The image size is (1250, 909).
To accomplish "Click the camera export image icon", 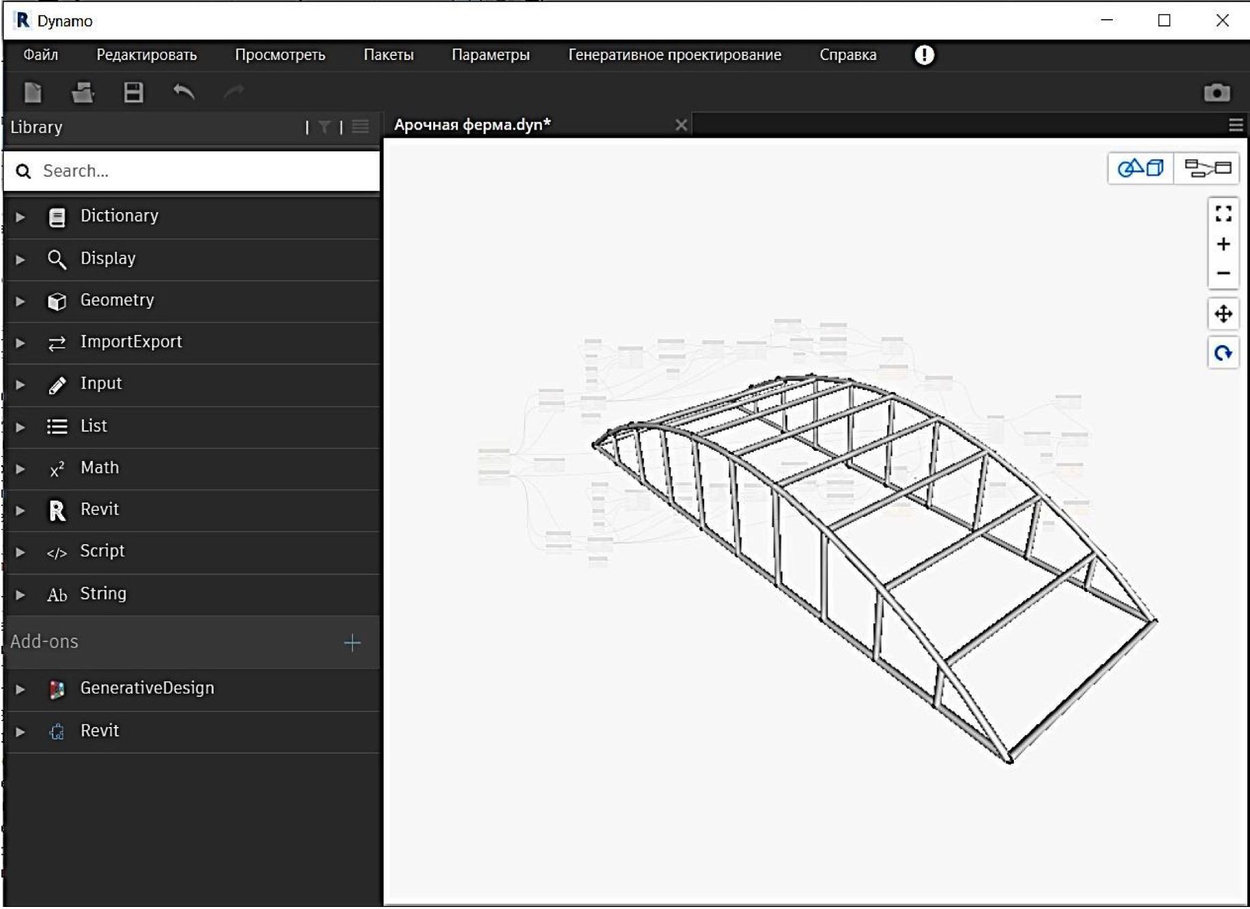I will coord(1216,93).
